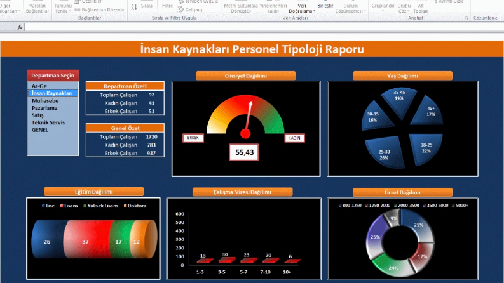Click the 55,43 gauge value box
Screen dimensions: 504x283
244,152
